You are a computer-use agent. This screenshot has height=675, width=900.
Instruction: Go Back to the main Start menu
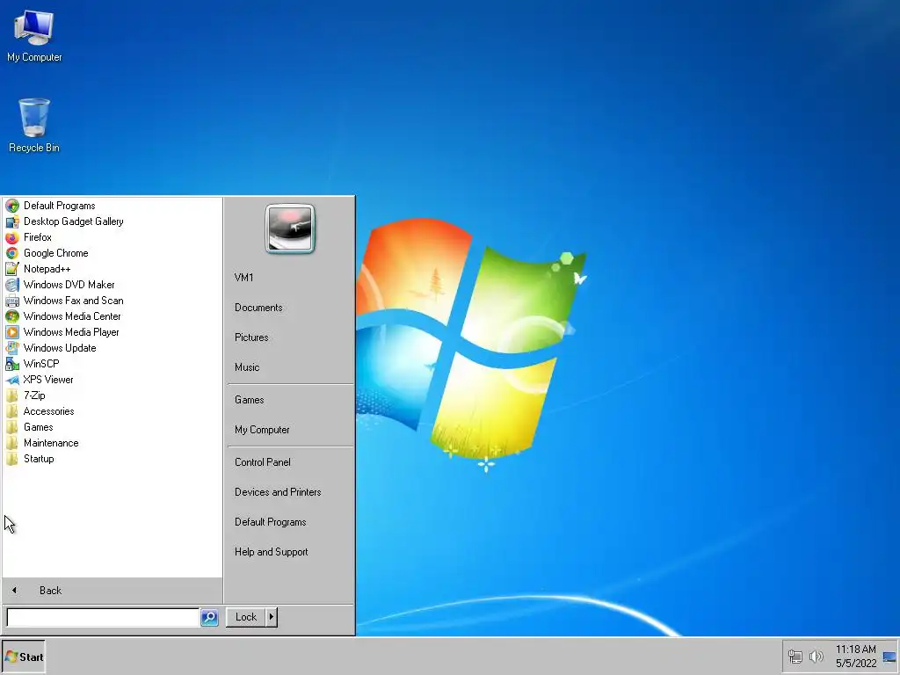(112, 590)
